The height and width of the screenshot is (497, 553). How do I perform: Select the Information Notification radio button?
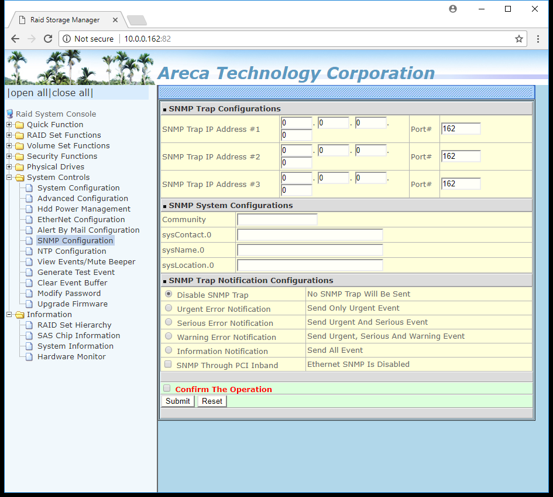(169, 350)
